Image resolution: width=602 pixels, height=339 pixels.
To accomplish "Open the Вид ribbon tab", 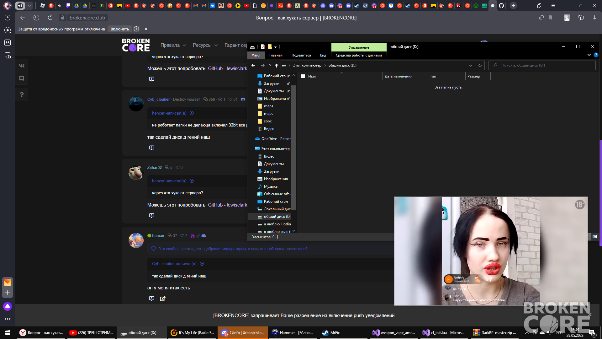I will [x=323, y=55].
